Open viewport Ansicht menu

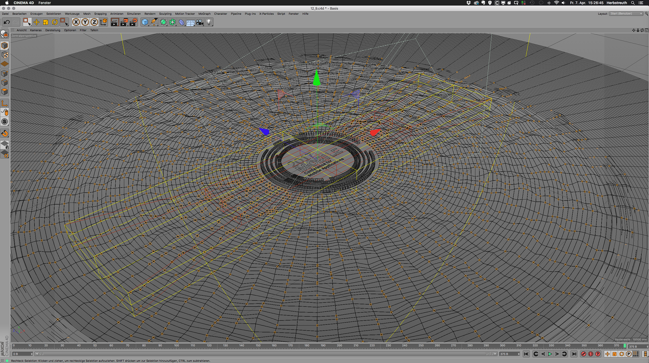[22, 30]
